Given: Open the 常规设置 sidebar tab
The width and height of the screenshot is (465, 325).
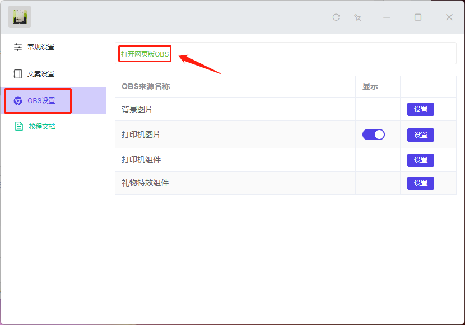Looking at the screenshot, I should pos(41,47).
